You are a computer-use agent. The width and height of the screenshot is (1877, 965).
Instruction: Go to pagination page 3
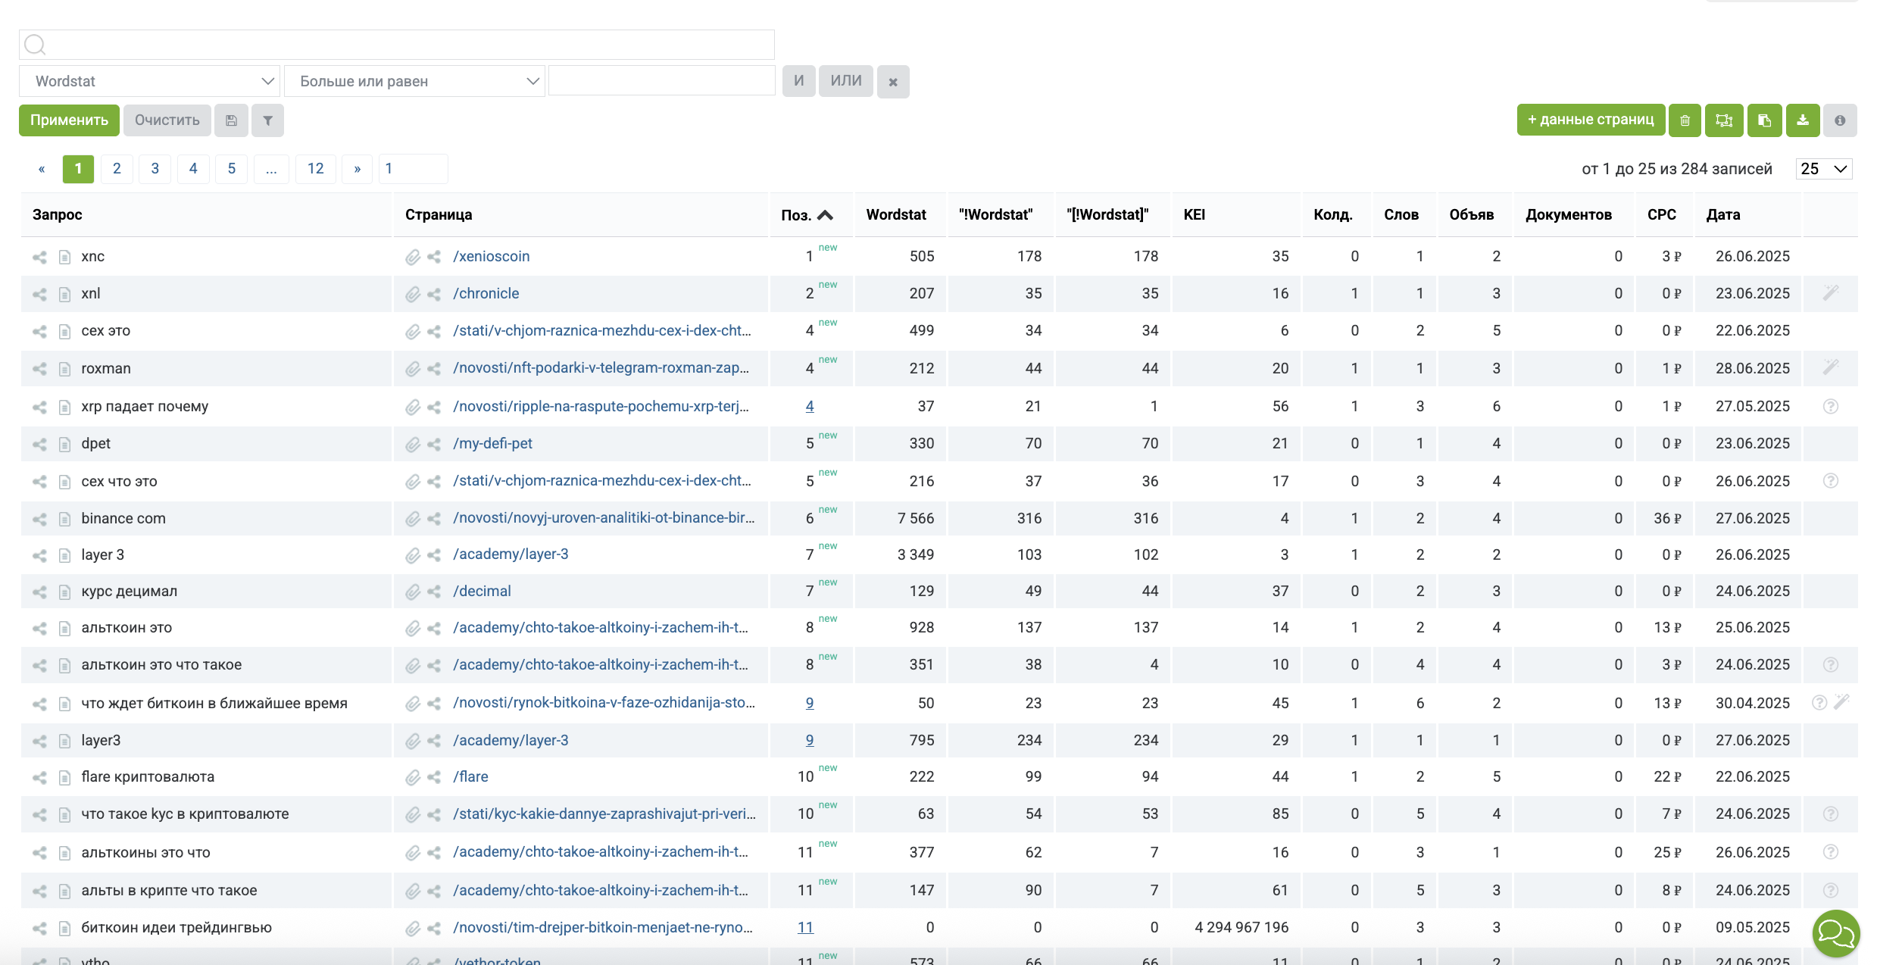pyautogui.click(x=155, y=168)
